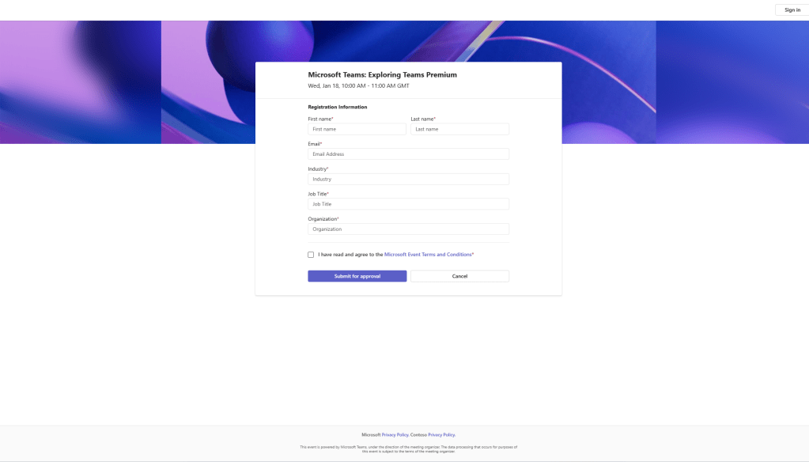
Task: Open the Microsoft Privacy Policy footer link
Action: (x=395, y=435)
